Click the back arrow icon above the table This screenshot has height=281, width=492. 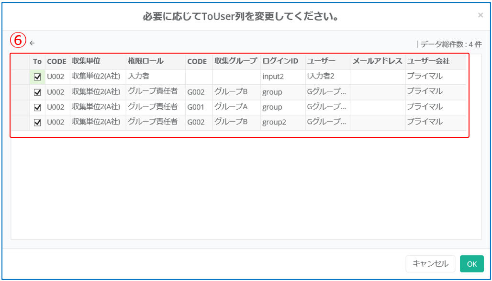(32, 43)
